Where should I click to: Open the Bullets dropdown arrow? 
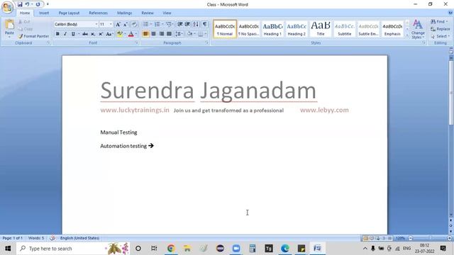pos(151,24)
